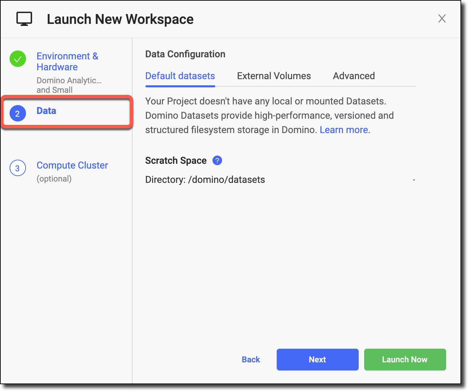Viewport: 468px width, 391px height.
Task: Click the blue Next button
Action: click(x=318, y=360)
